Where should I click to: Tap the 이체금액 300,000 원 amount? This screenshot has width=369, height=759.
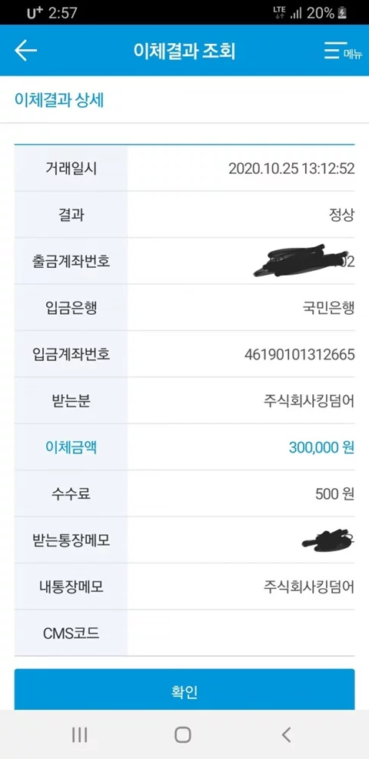click(321, 448)
